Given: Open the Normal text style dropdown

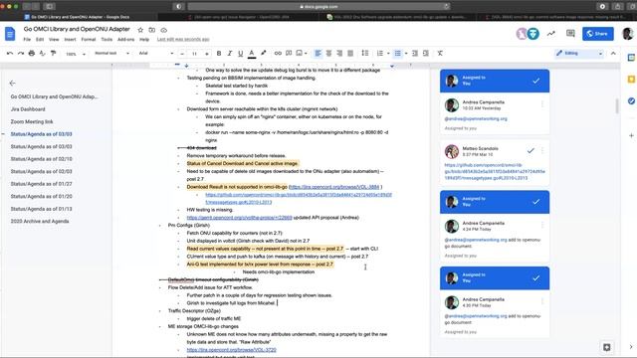Looking at the screenshot, I should click(111, 53).
